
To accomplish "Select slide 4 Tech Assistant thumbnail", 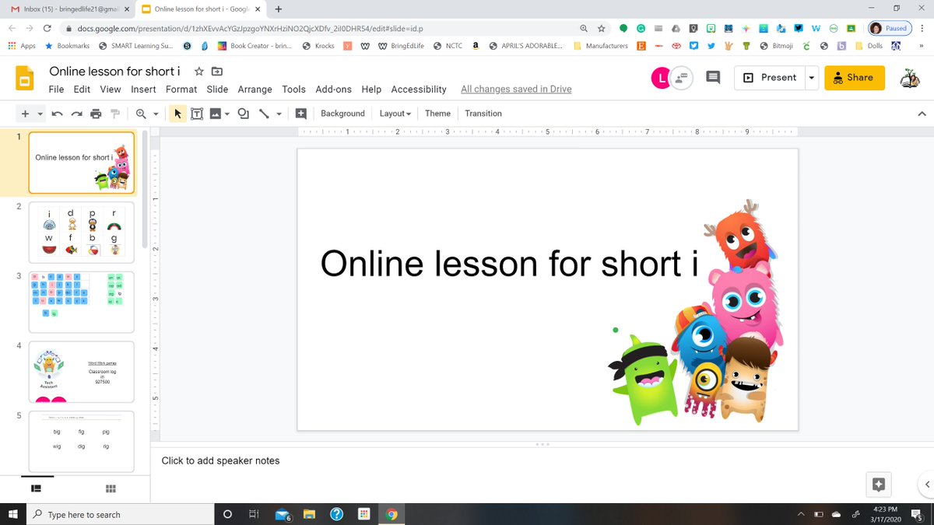I will click(82, 372).
